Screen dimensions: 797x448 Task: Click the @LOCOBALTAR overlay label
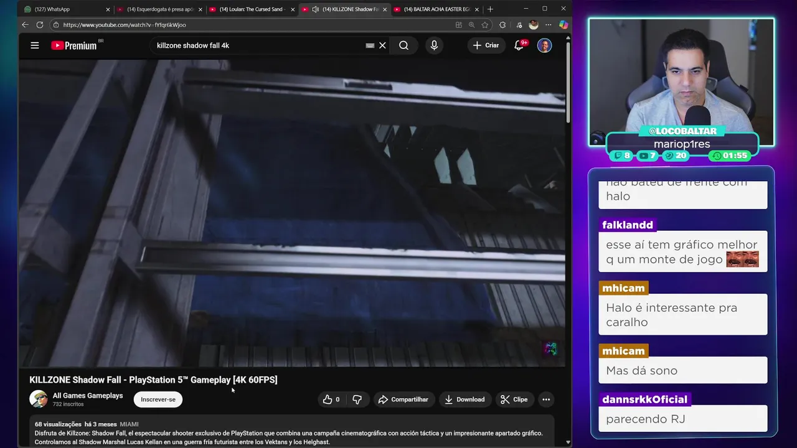682,131
